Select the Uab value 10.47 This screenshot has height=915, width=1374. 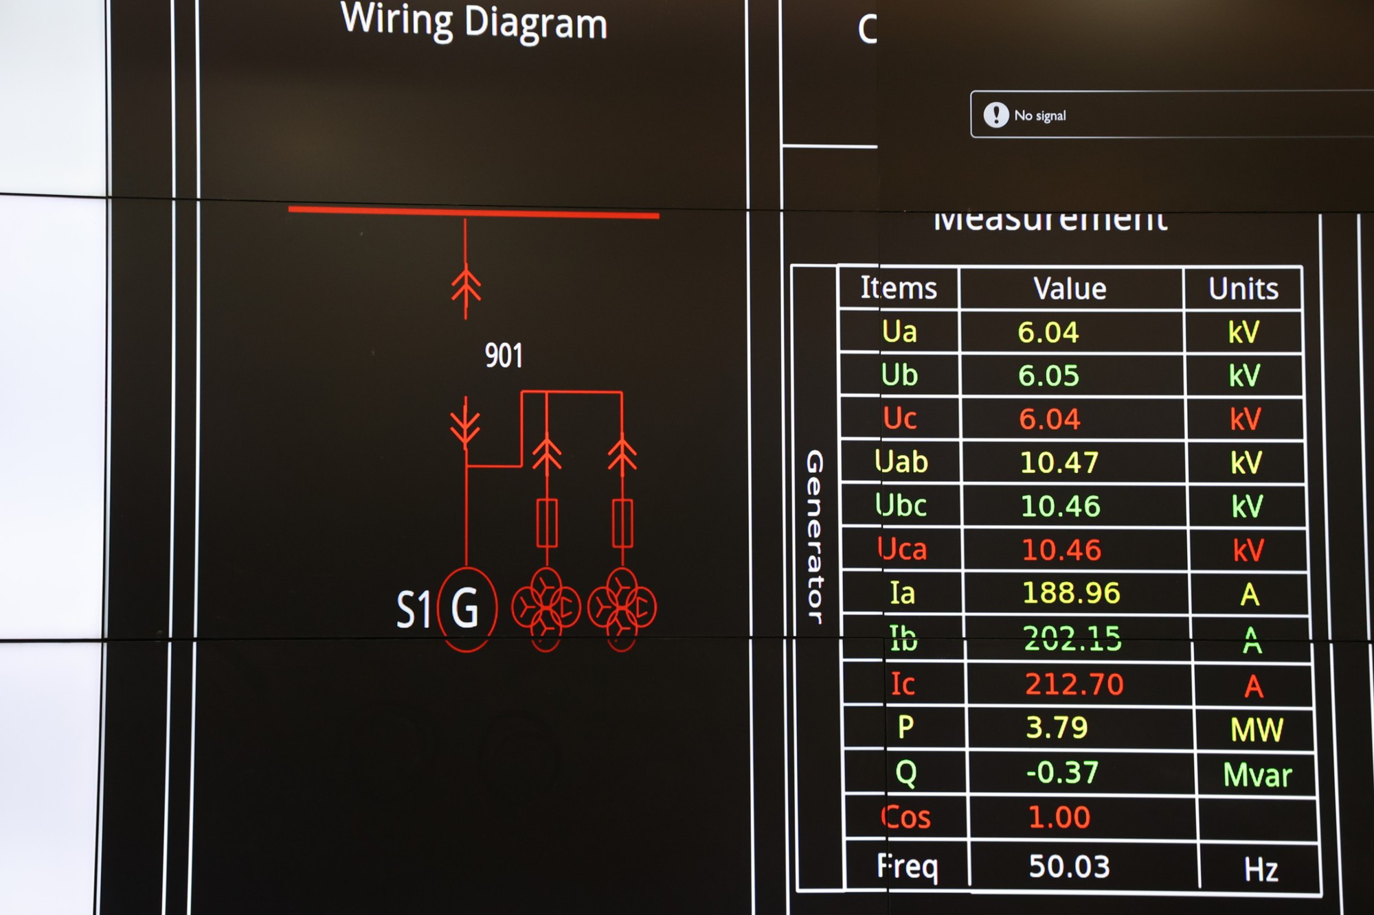pyautogui.click(x=1059, y=463)
